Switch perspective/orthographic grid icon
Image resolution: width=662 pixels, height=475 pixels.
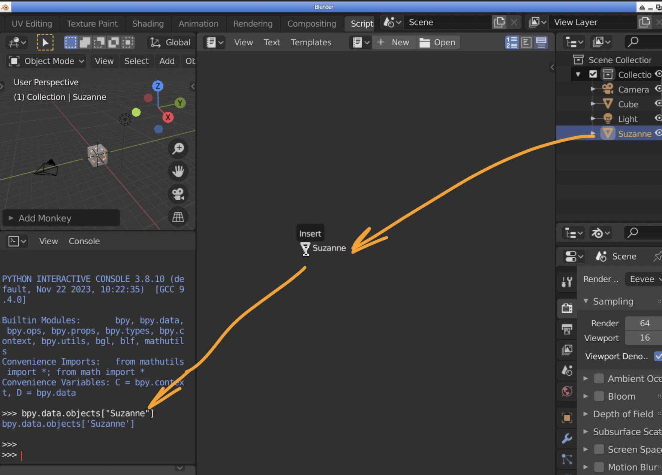tap(178, 217)
